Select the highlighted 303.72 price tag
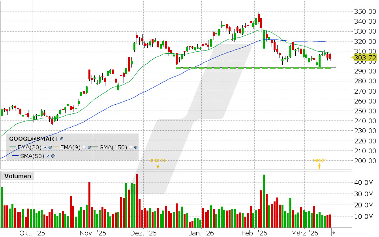The height and width of the screenshot is (237, 379). point(365,57)
